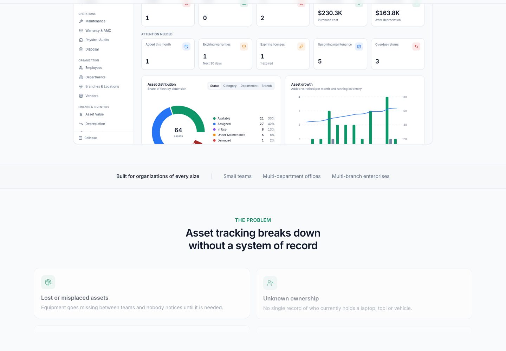Click the donut chart center showing 64 assets

(x=178, y=132)
